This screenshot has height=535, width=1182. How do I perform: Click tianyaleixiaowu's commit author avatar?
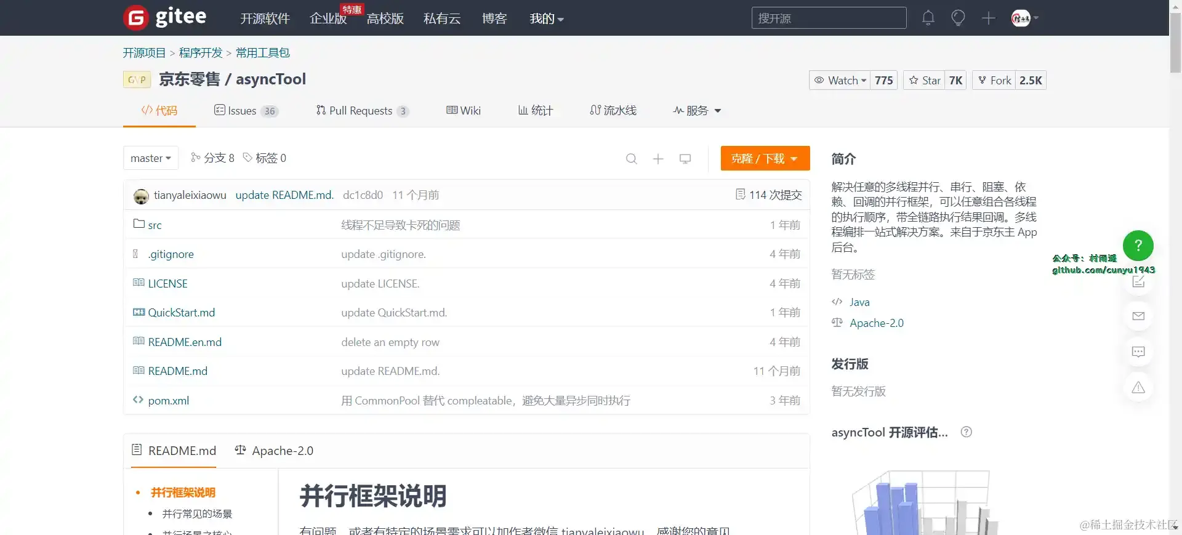[x=141, y=196]
